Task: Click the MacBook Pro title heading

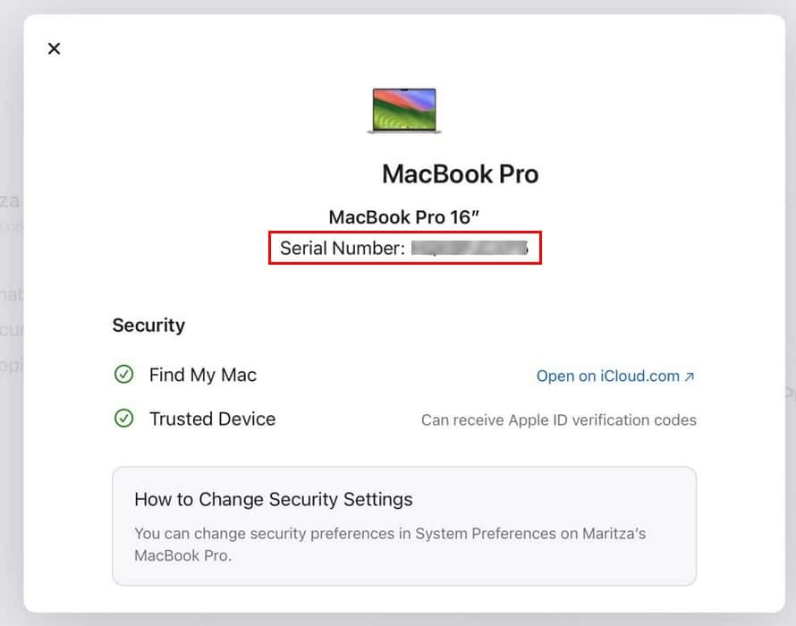Action: tap(460, 173)
